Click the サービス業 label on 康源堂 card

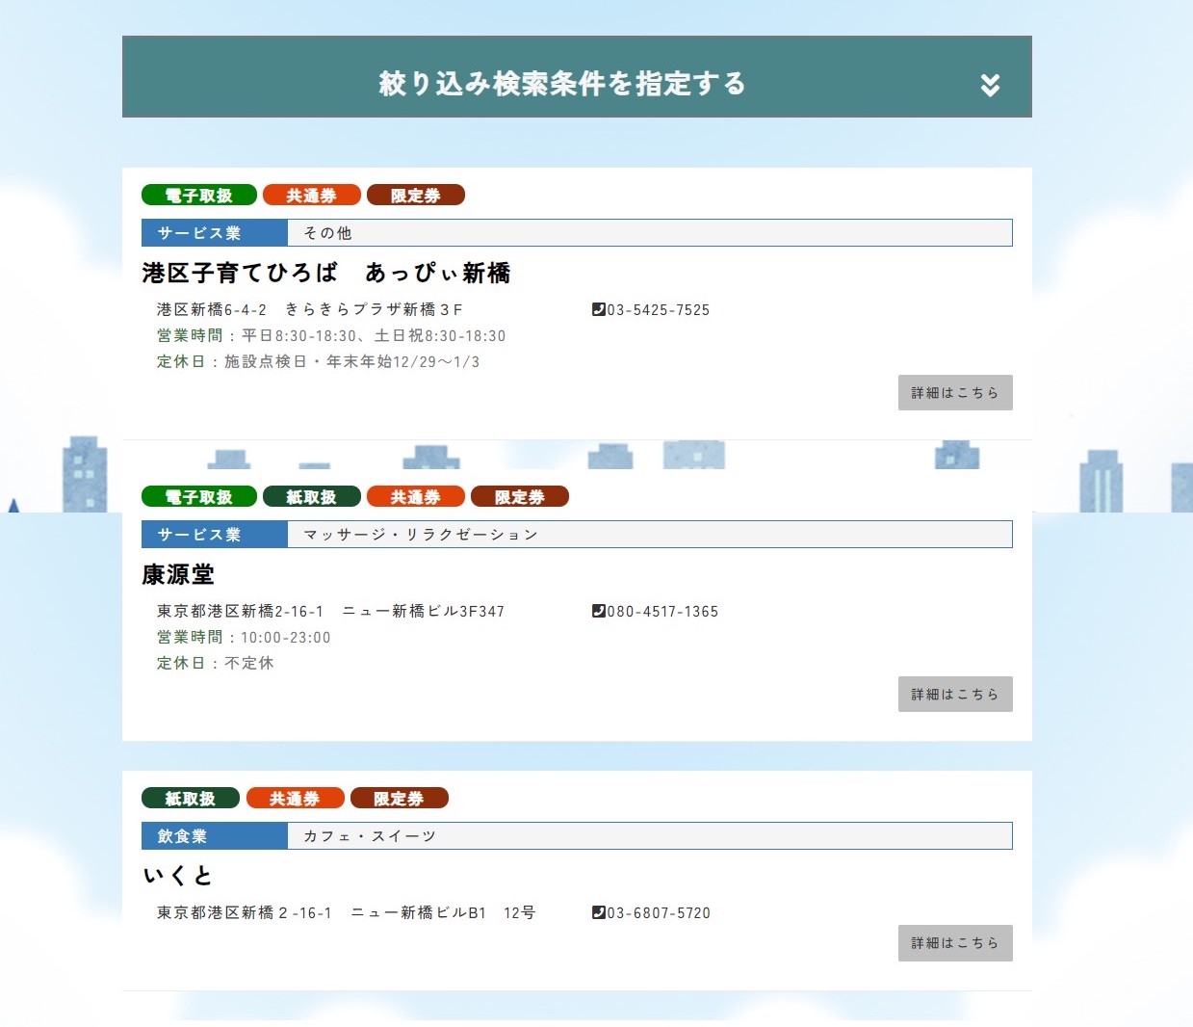click(x=215, y=535)
